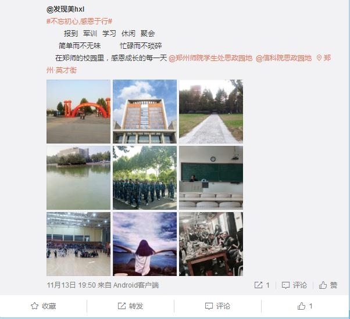The height and width of the screenshot is (319, 350).
Task: Open the tall campus building photo
Action: tap(145, 112)
